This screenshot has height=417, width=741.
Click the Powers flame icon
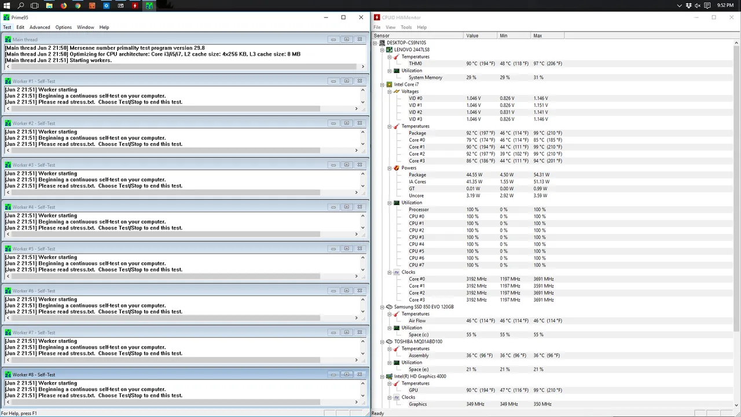[x=397, y=168]
